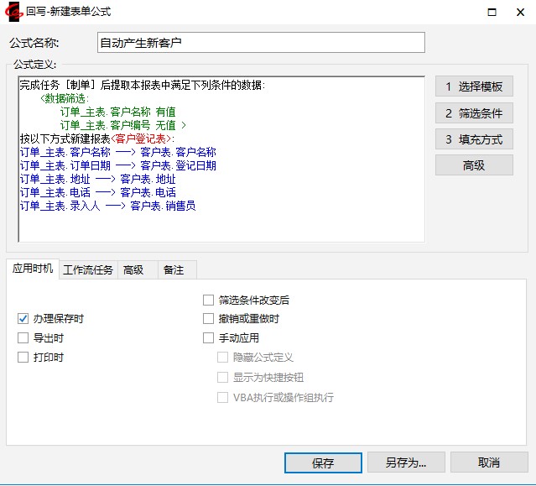Click the 公式名称 input field
This screenshot has width=536, height=486.
coord(260,43)
